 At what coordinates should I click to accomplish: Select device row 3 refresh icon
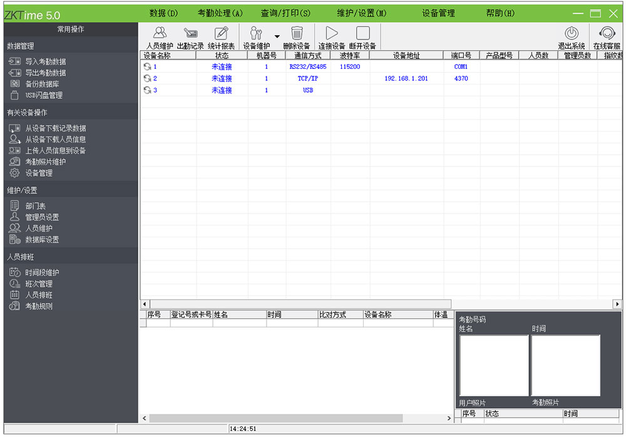coord(147,90)
